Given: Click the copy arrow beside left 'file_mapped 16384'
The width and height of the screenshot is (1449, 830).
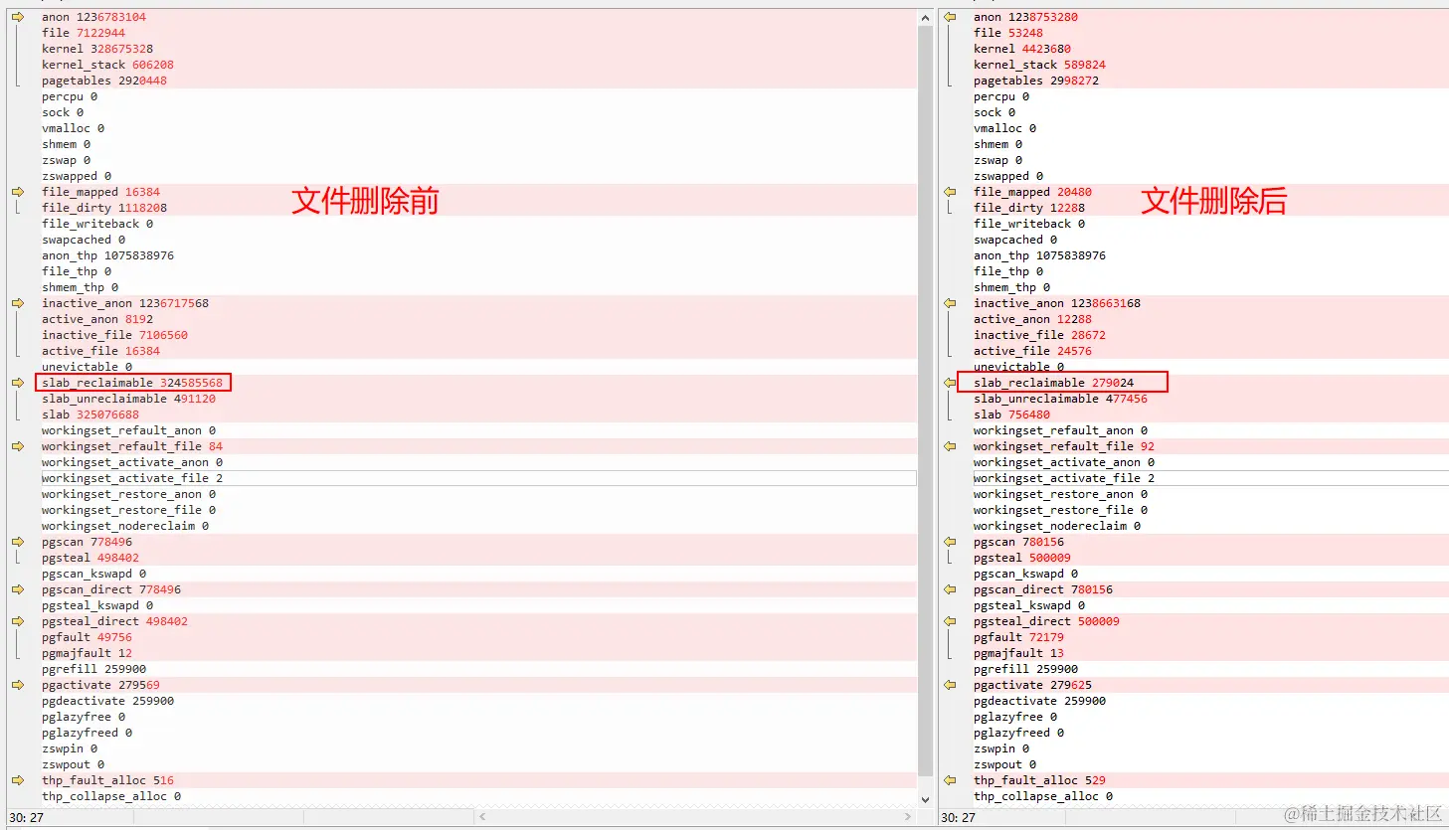Looking at the screenshot, I should click(18, 192).
